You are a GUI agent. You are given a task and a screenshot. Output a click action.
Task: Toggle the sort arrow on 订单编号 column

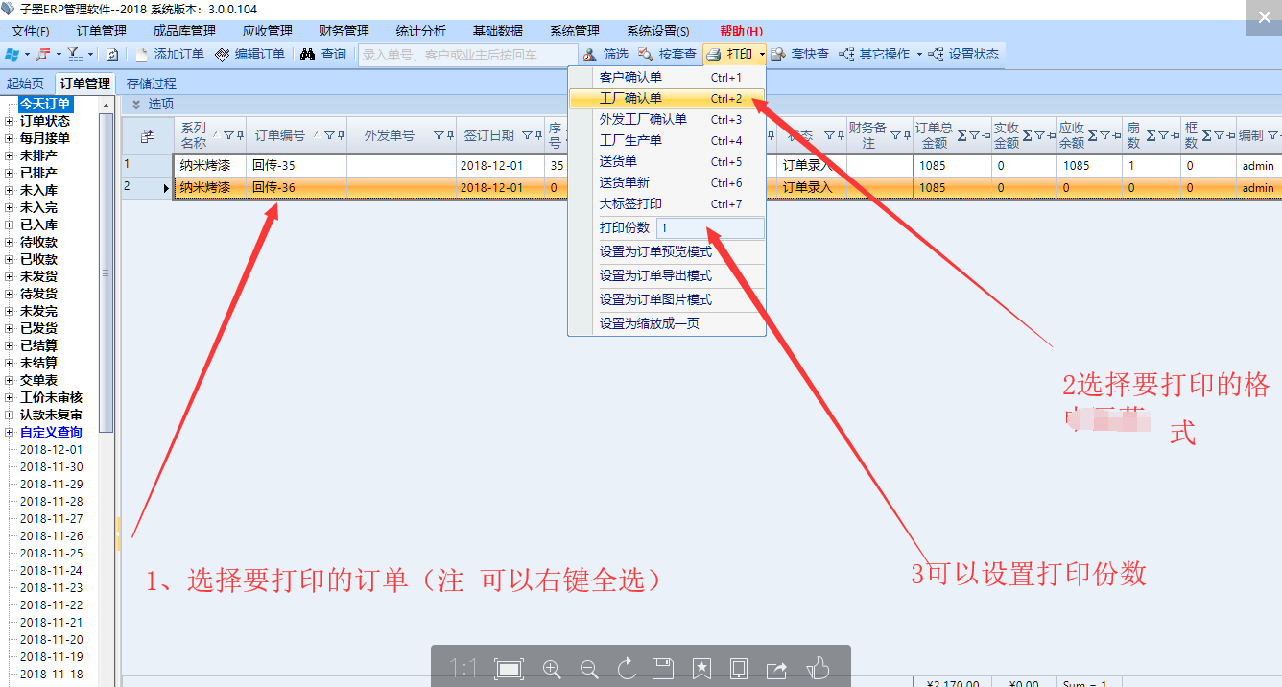tap(316, 135)
